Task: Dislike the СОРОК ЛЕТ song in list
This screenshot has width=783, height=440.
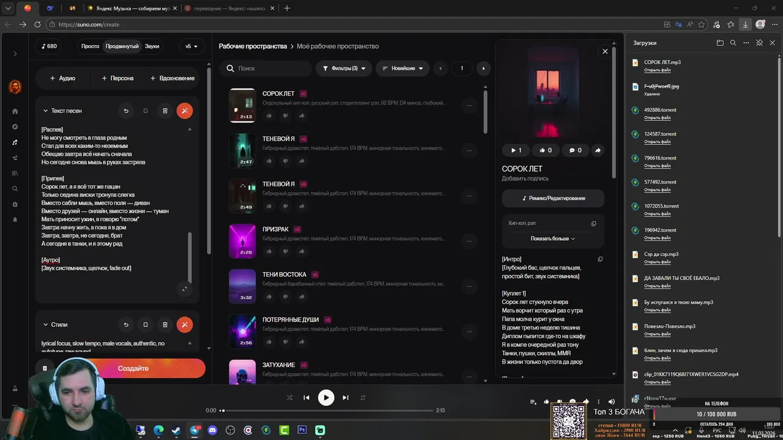Action: coord(285,116)
